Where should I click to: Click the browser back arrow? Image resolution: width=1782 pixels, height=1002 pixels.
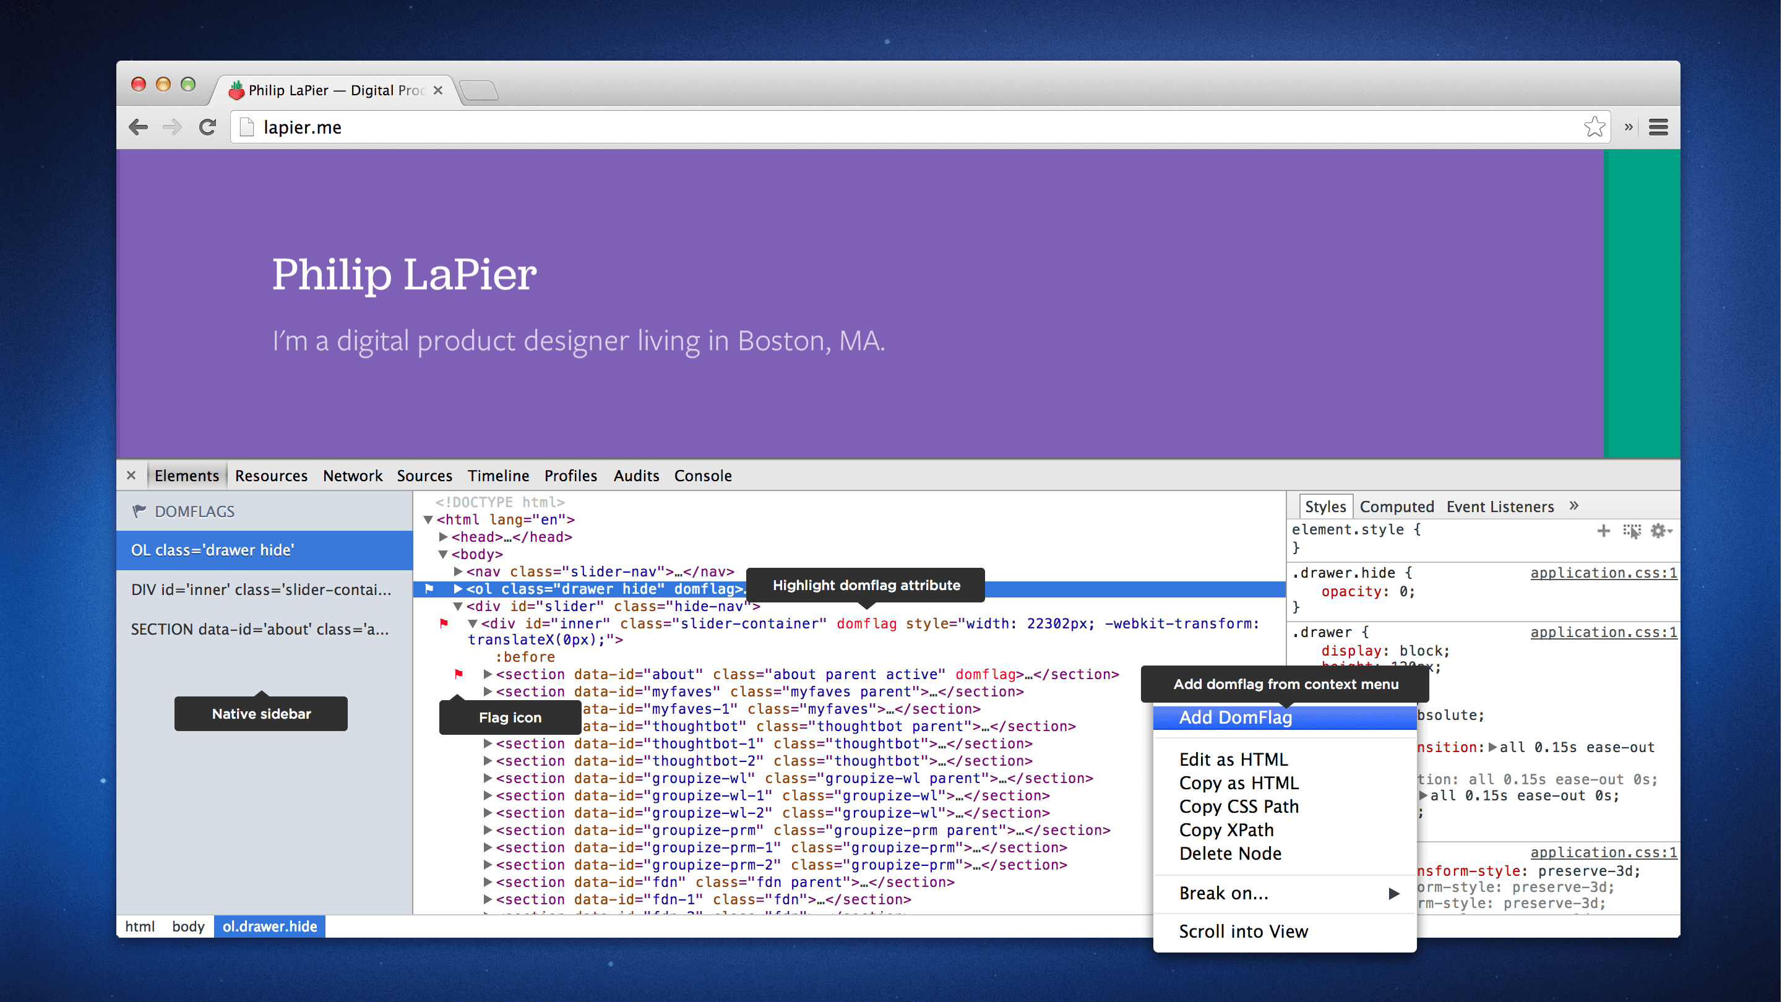click(x=139, y=127)
